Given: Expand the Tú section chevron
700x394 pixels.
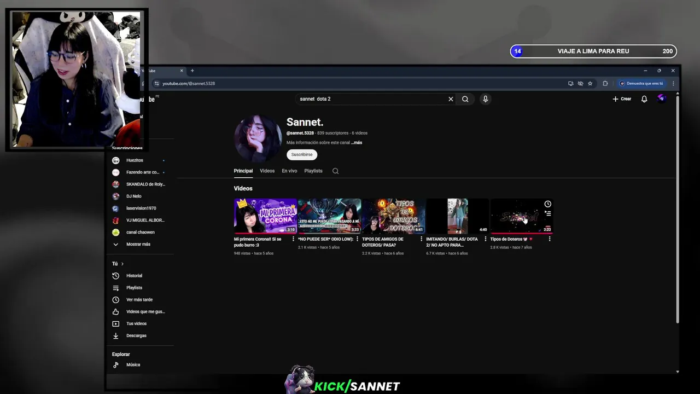Looking at the screenshot, I should pos(122,264).
